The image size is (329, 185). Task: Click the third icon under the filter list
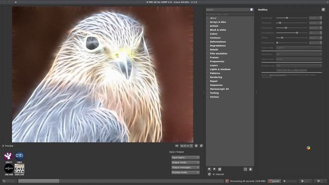click(x=220, y=169)
